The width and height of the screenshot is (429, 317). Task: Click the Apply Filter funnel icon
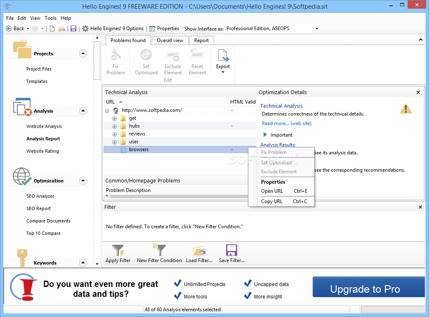[118, 250]
